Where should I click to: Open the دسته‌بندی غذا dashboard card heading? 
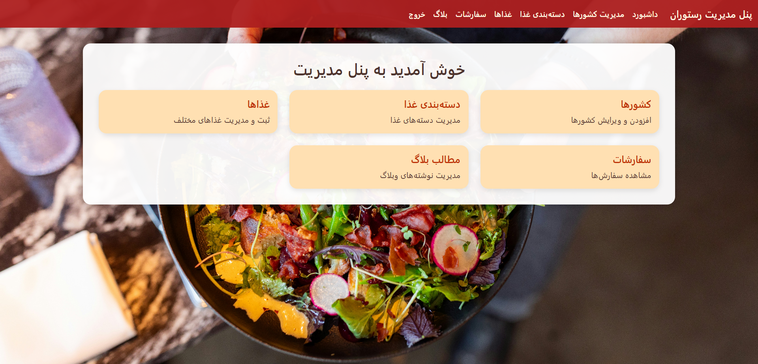coord(432,104)
